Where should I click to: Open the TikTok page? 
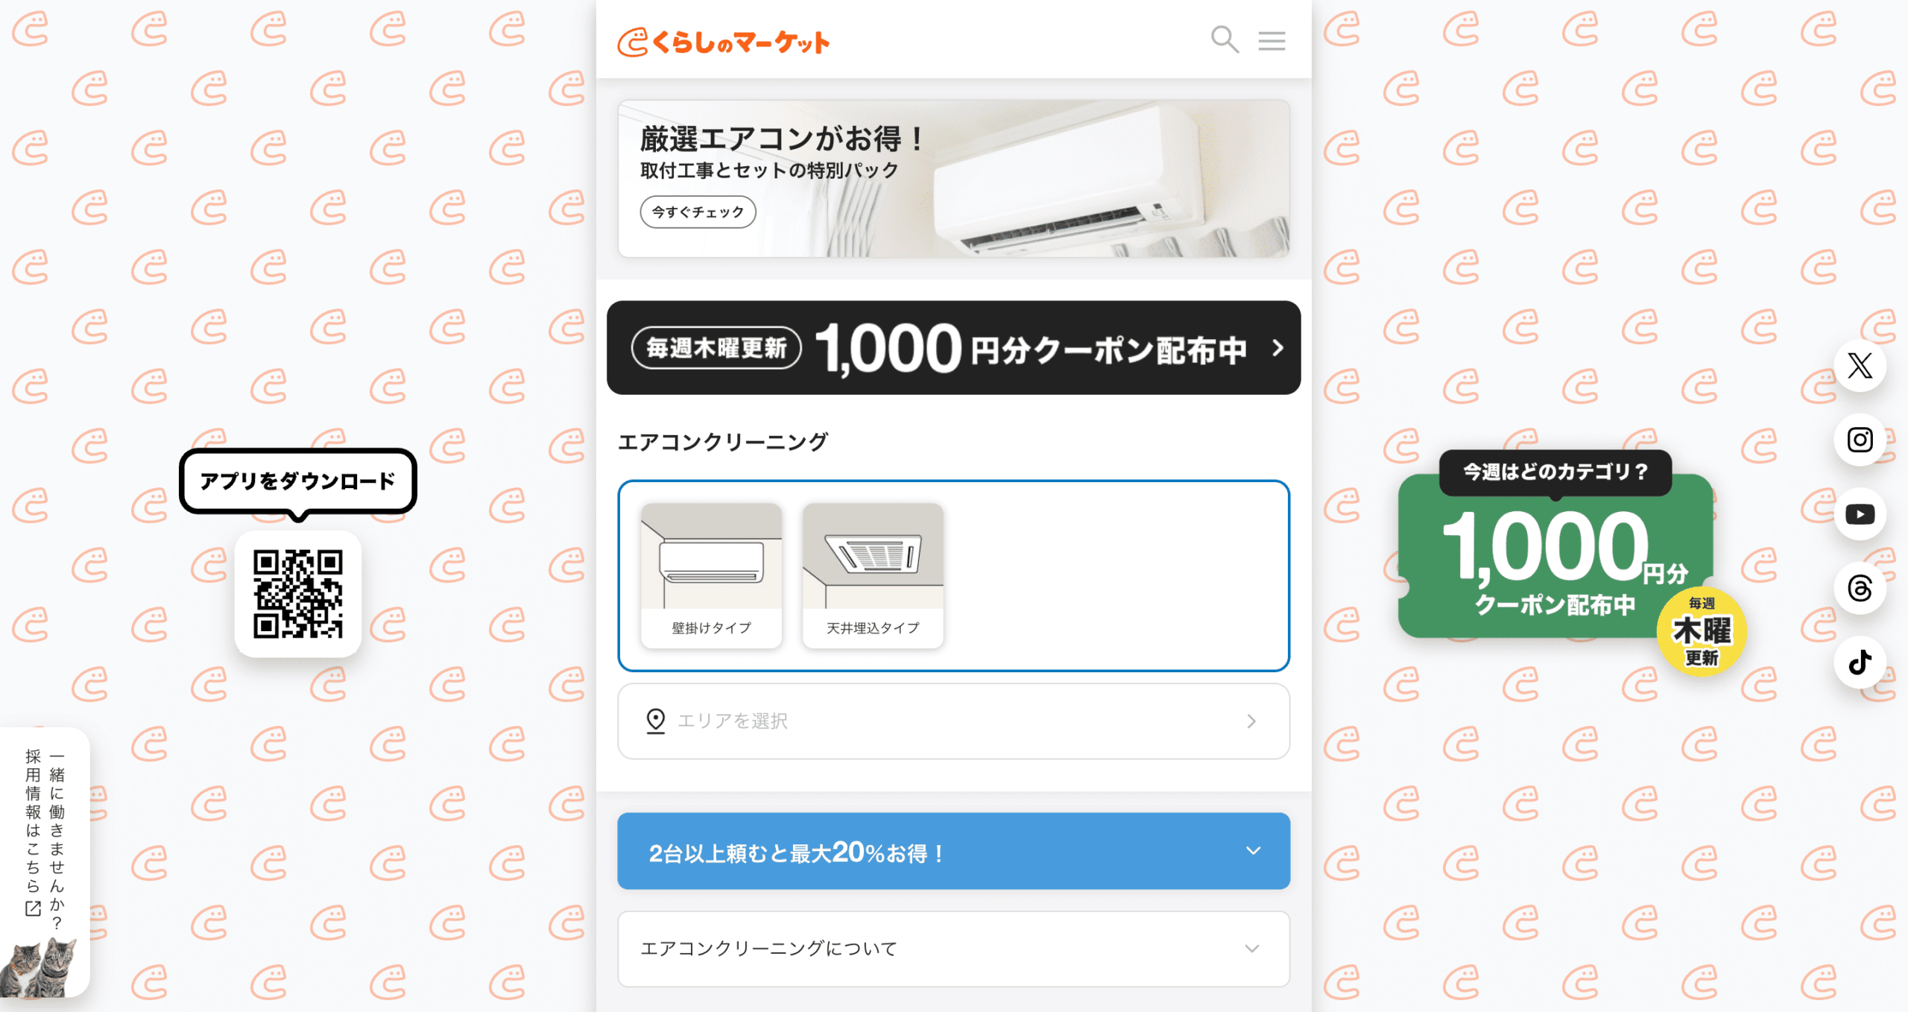click(x=1860, y=662)
